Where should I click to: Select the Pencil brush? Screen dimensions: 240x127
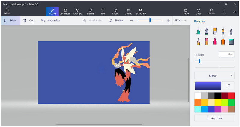point(198,41)
